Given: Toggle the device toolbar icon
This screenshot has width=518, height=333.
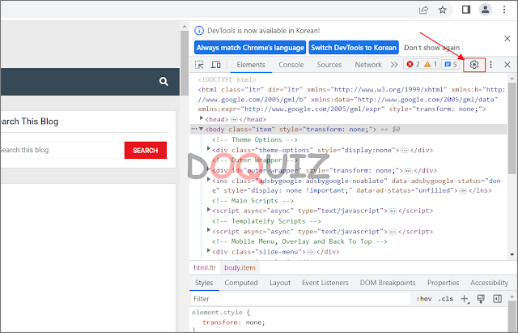Looking at the screenshot, I should 216,65.
